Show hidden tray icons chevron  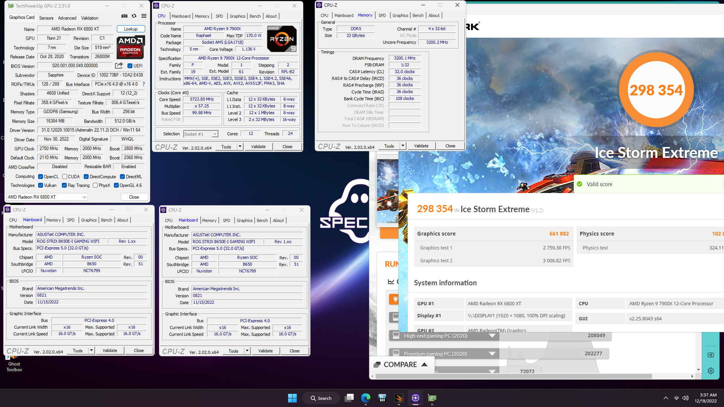[x=666, y=398]
